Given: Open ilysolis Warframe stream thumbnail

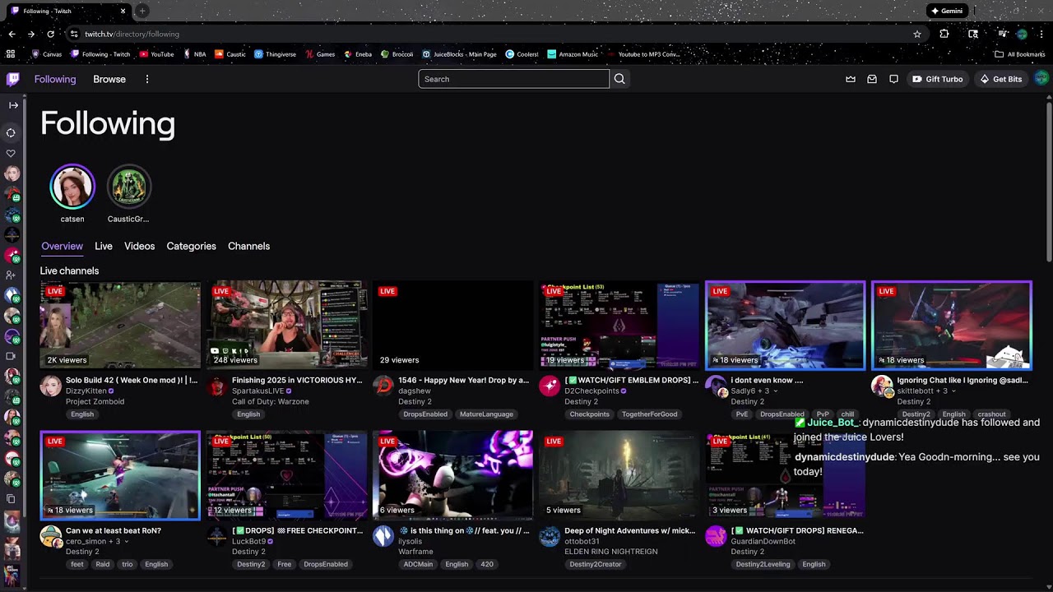Looking at the screenshot, I should point(452,475).
